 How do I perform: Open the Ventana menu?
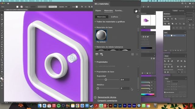pos(46,1)
